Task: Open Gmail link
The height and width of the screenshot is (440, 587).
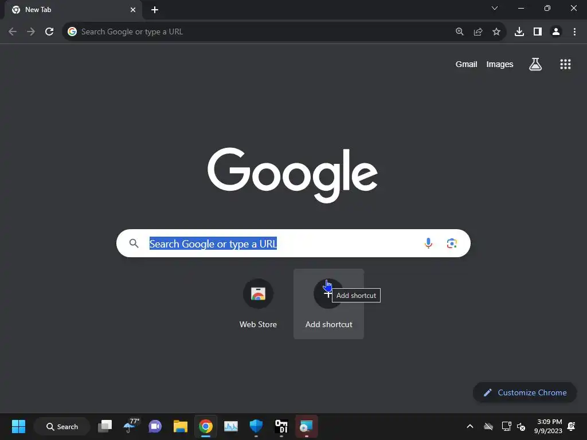Action: point(466,64)
